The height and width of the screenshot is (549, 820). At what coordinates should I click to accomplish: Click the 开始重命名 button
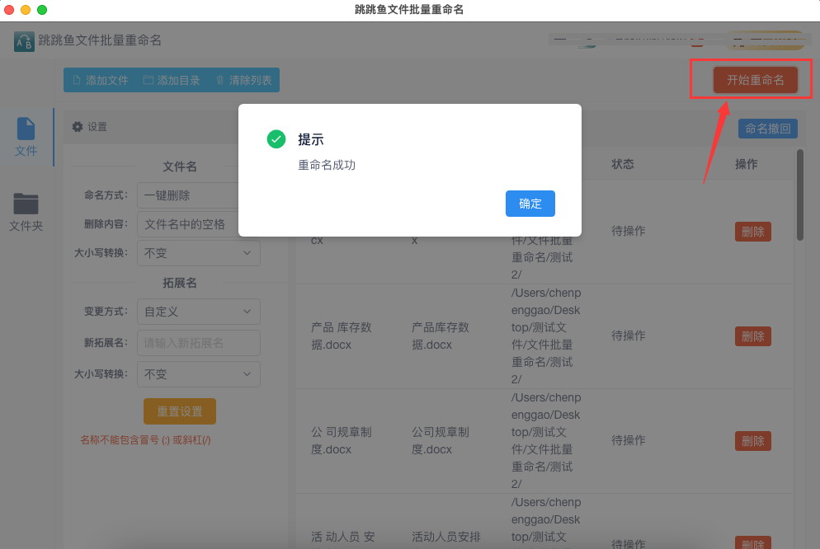(x=755, y=80)
